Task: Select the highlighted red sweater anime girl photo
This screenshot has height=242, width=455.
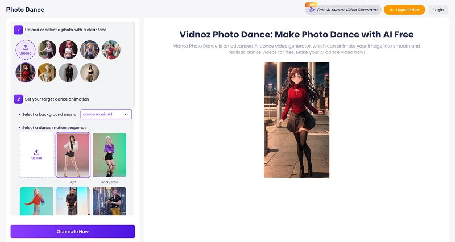Action: coord(26,73)
